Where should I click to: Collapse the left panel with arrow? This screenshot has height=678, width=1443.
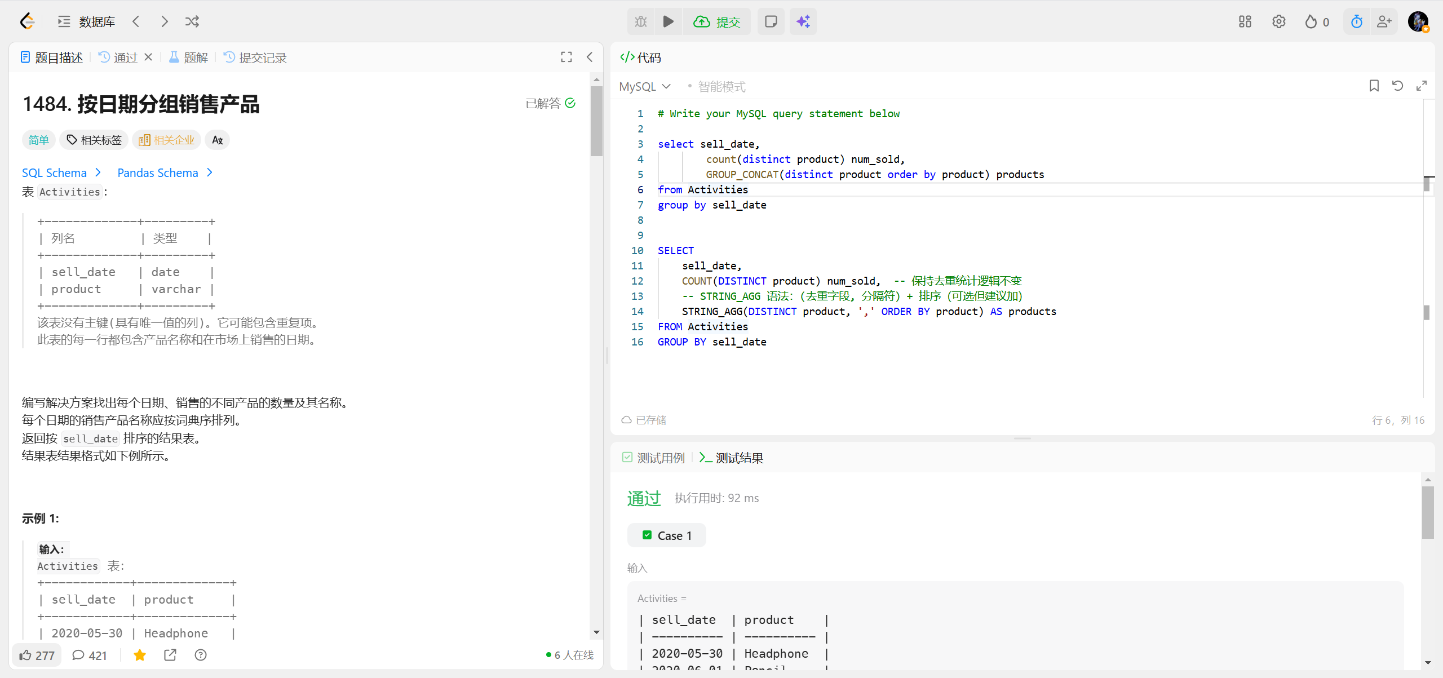(590, 57)
